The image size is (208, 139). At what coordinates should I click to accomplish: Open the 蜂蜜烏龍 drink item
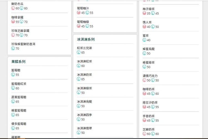(x=149, y=49)
